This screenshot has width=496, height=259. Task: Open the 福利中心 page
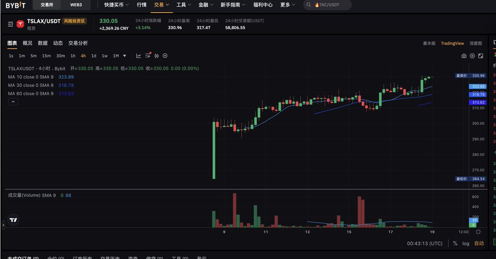[263, 5]
